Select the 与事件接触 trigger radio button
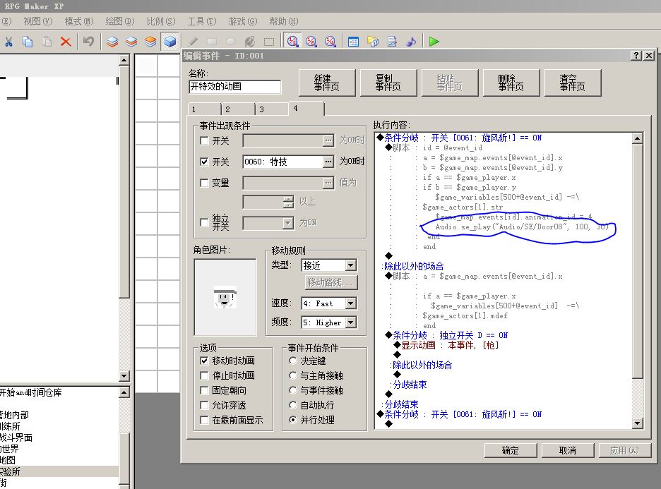 (293, 390)
